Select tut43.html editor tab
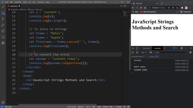 pos(14,6)
